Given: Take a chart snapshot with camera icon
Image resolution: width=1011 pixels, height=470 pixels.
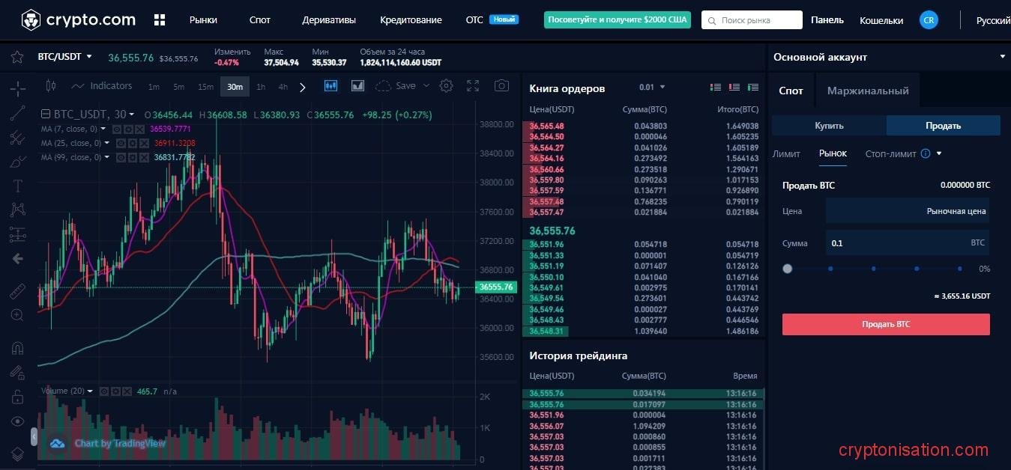Looking at the screenshot, I should point(502,86).
